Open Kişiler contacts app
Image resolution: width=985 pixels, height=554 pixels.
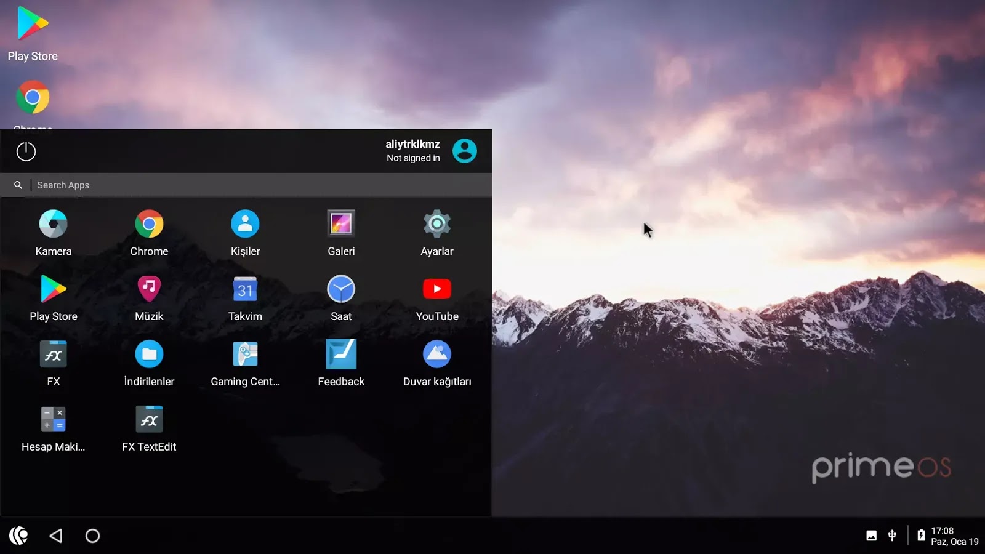(245, 233)
